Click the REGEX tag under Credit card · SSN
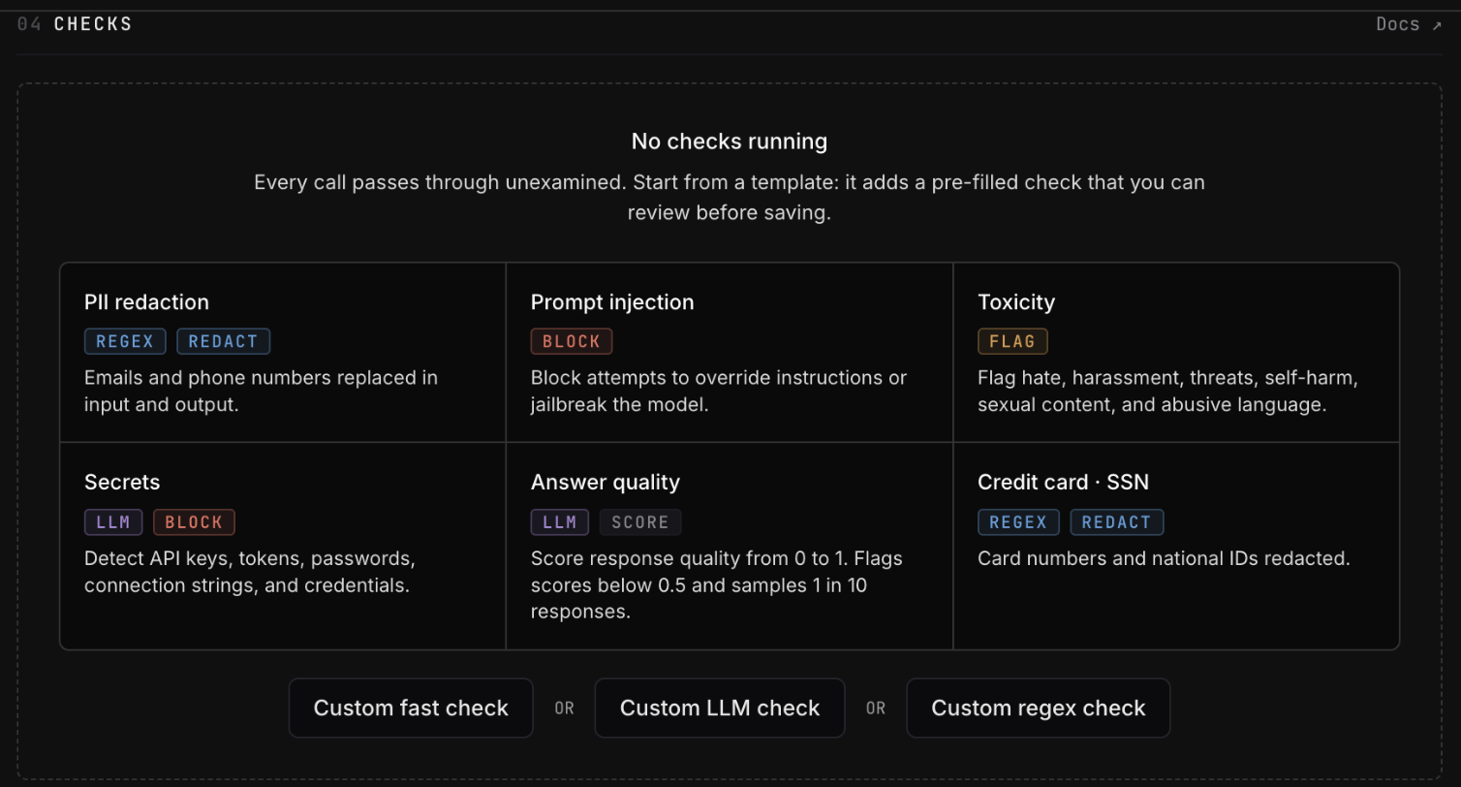 click(1018, 521)
